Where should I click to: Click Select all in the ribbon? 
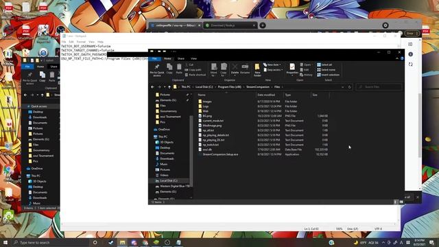(324, 64)
